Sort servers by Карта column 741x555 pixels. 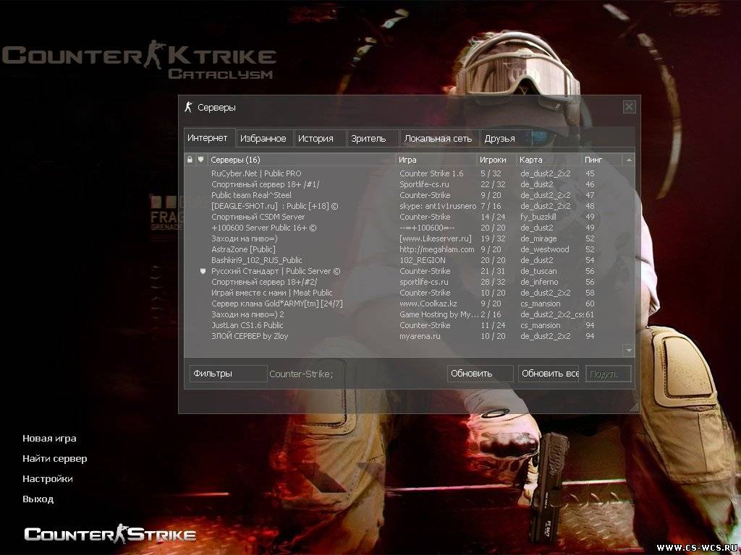[549, 160]
